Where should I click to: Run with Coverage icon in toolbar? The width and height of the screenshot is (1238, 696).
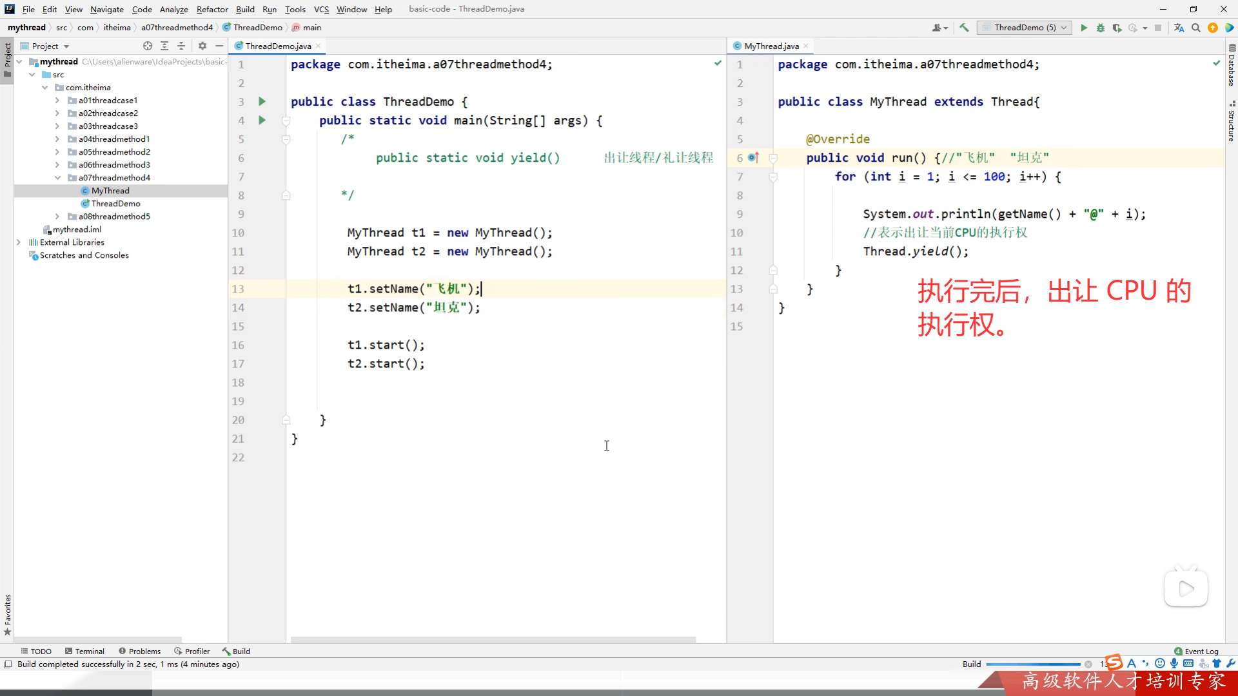click(1117, 28)
